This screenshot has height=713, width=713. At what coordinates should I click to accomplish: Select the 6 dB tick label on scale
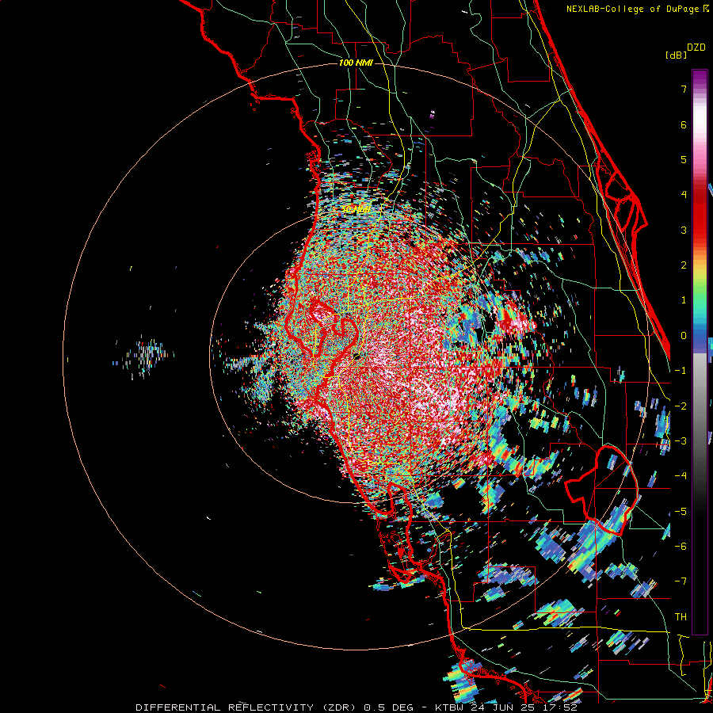pos(684,124)
